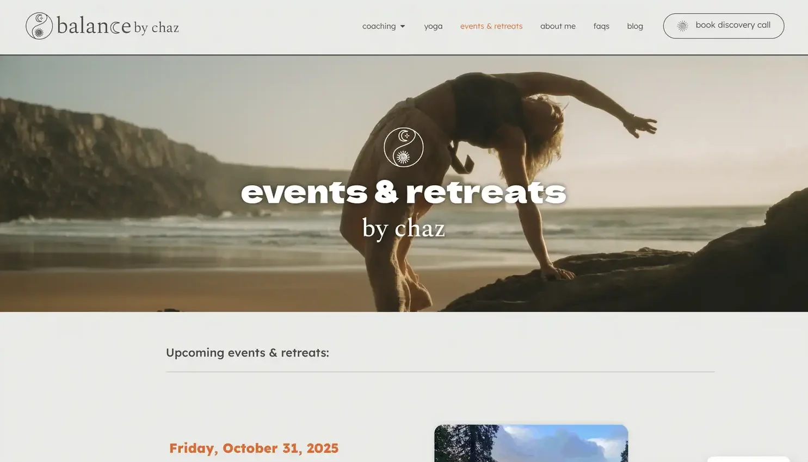Click the large "events & retreats" hero heading
The width and height of the screenshot is (808, 462).
pos(404,192)
